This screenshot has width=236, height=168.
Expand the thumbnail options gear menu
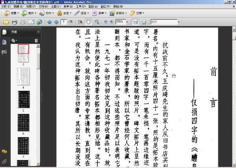pyautogui.click(x=14, y=41)
